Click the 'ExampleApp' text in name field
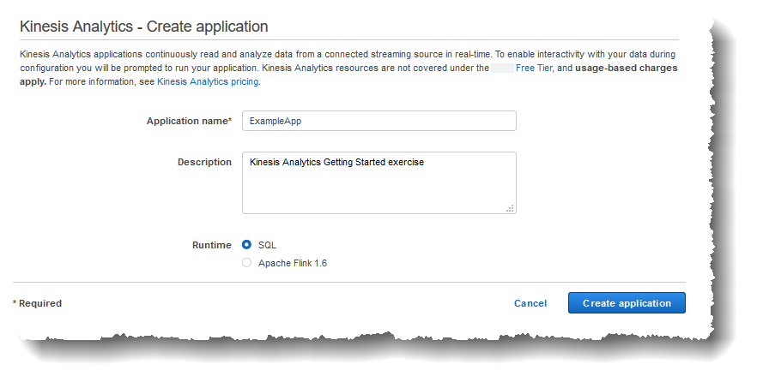The width and height of the screenshot is (757, 382). [275, 121]
